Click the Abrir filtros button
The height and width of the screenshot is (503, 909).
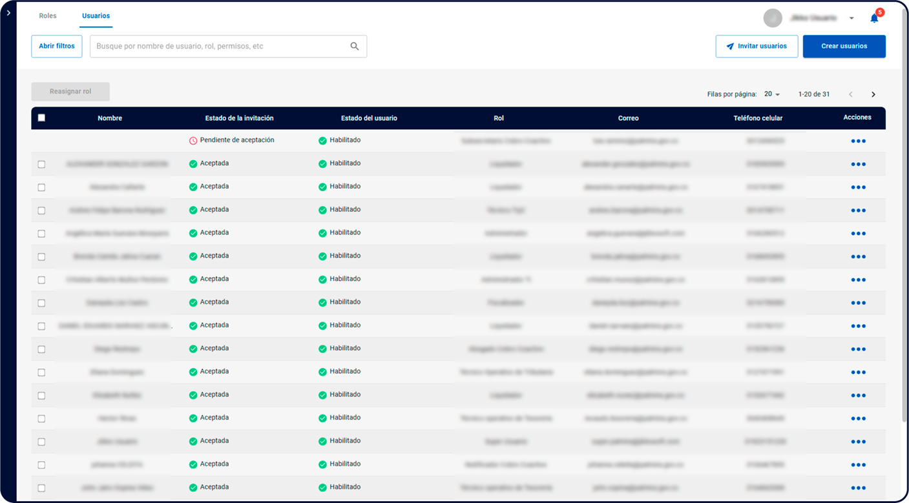57,46
